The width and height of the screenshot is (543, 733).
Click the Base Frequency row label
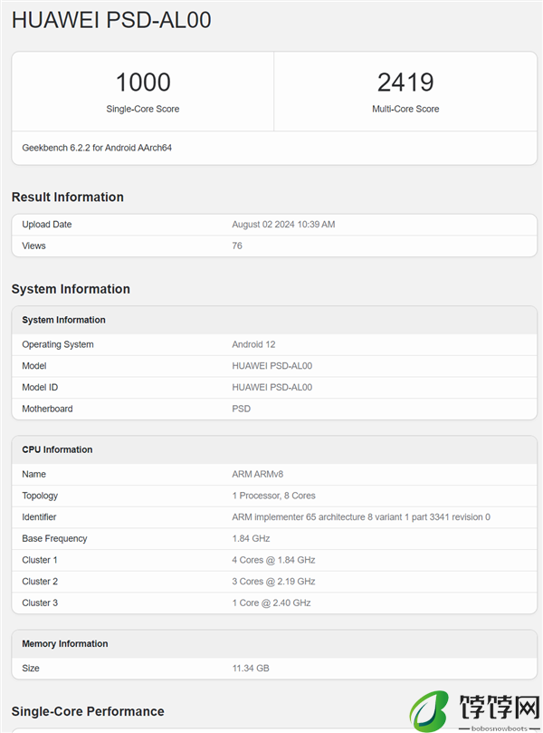pos(54,538)
